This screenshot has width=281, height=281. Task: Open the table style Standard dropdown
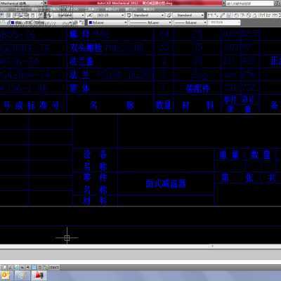pos(148,15)
